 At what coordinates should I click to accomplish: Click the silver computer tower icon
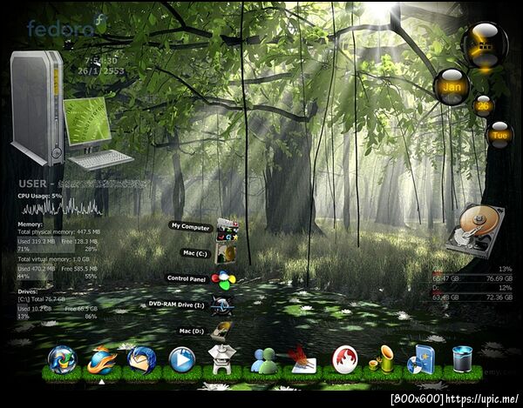click(x=37, y=108)
